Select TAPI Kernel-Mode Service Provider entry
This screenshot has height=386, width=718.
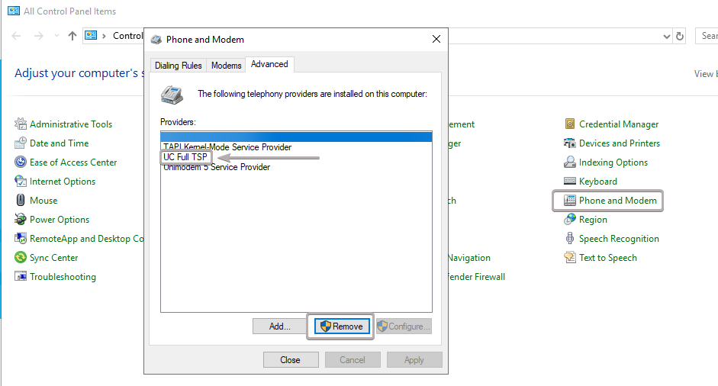pyautogui.click(x=227, y=147)
